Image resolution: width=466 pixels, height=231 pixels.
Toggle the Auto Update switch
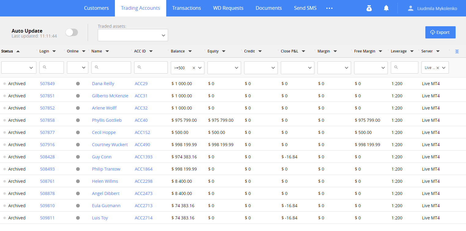[72, 32]
